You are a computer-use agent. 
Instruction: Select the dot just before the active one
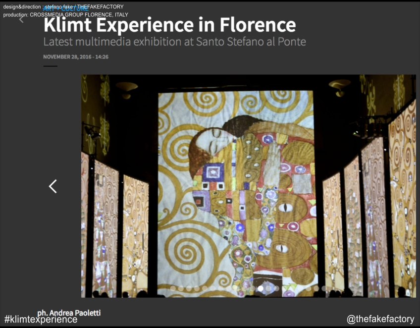[253, 288]
